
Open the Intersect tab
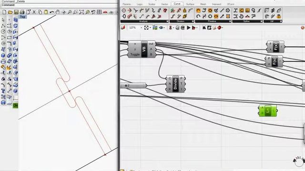coord(216,4)
